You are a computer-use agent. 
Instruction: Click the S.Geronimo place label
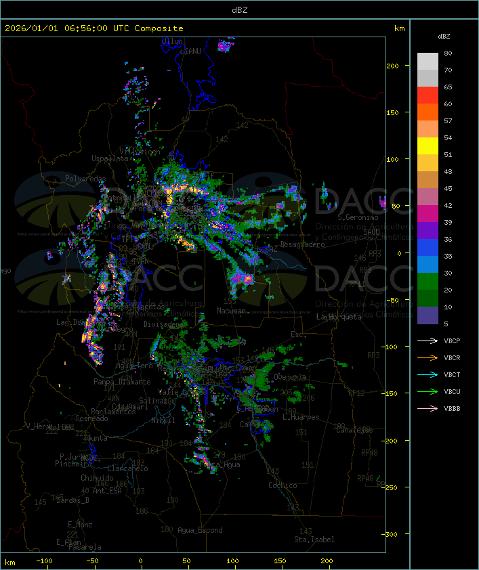coord(358,217)
